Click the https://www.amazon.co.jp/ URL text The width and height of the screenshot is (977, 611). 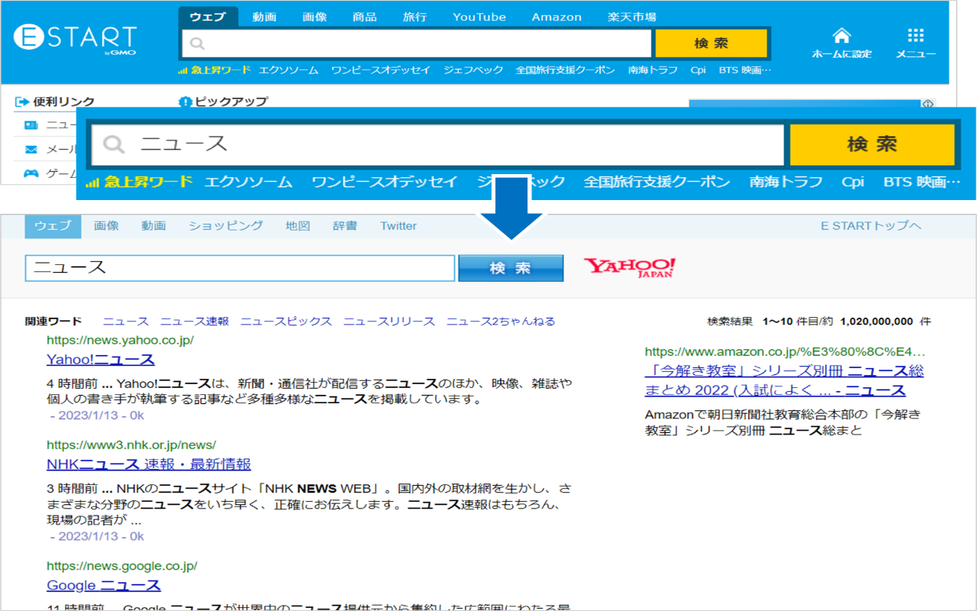click(785, 352)
